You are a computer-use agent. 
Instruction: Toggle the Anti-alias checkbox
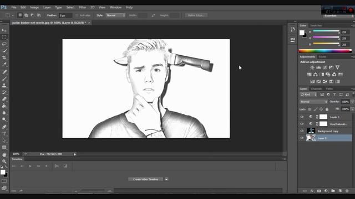tap(77, 15)
